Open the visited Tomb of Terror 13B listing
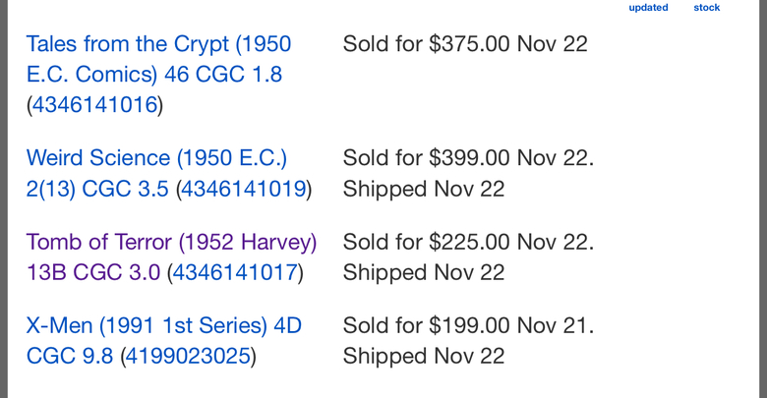Screen dimensions: 767x398 click(x=171, y=257)
